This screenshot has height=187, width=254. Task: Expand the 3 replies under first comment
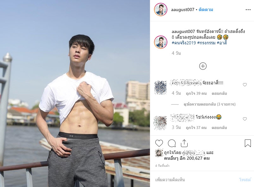click(x=210, y=104)
